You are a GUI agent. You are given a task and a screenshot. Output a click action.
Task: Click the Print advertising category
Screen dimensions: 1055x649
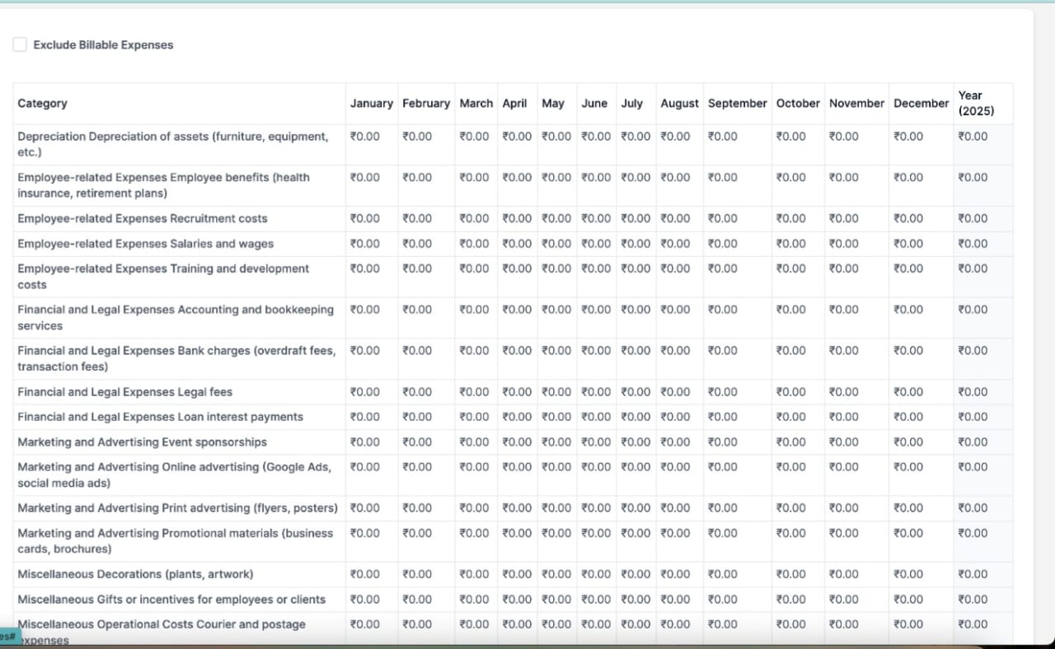click(177, 508)
